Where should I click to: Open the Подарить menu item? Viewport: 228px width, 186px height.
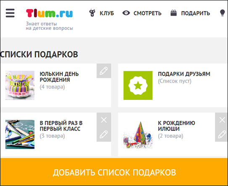coord(196,13)
